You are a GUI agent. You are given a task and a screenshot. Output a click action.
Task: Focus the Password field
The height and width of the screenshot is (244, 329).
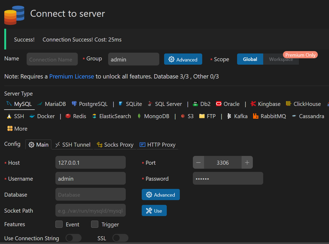[228, 178]
